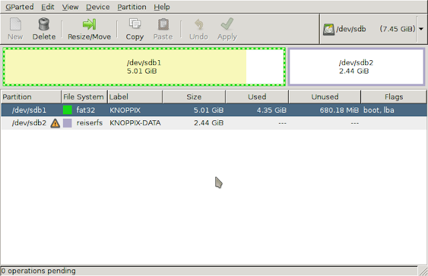Click the window resize grip in status bar corner

423,271
